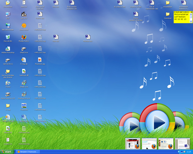Select the twsetup128.exe installer icon
This screenshot has width=193, height=154.
pyautogui.click(x=24, y=94)
